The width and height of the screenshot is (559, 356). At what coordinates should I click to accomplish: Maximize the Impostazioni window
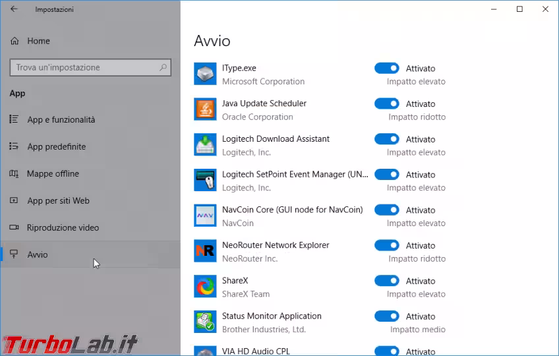519,9
